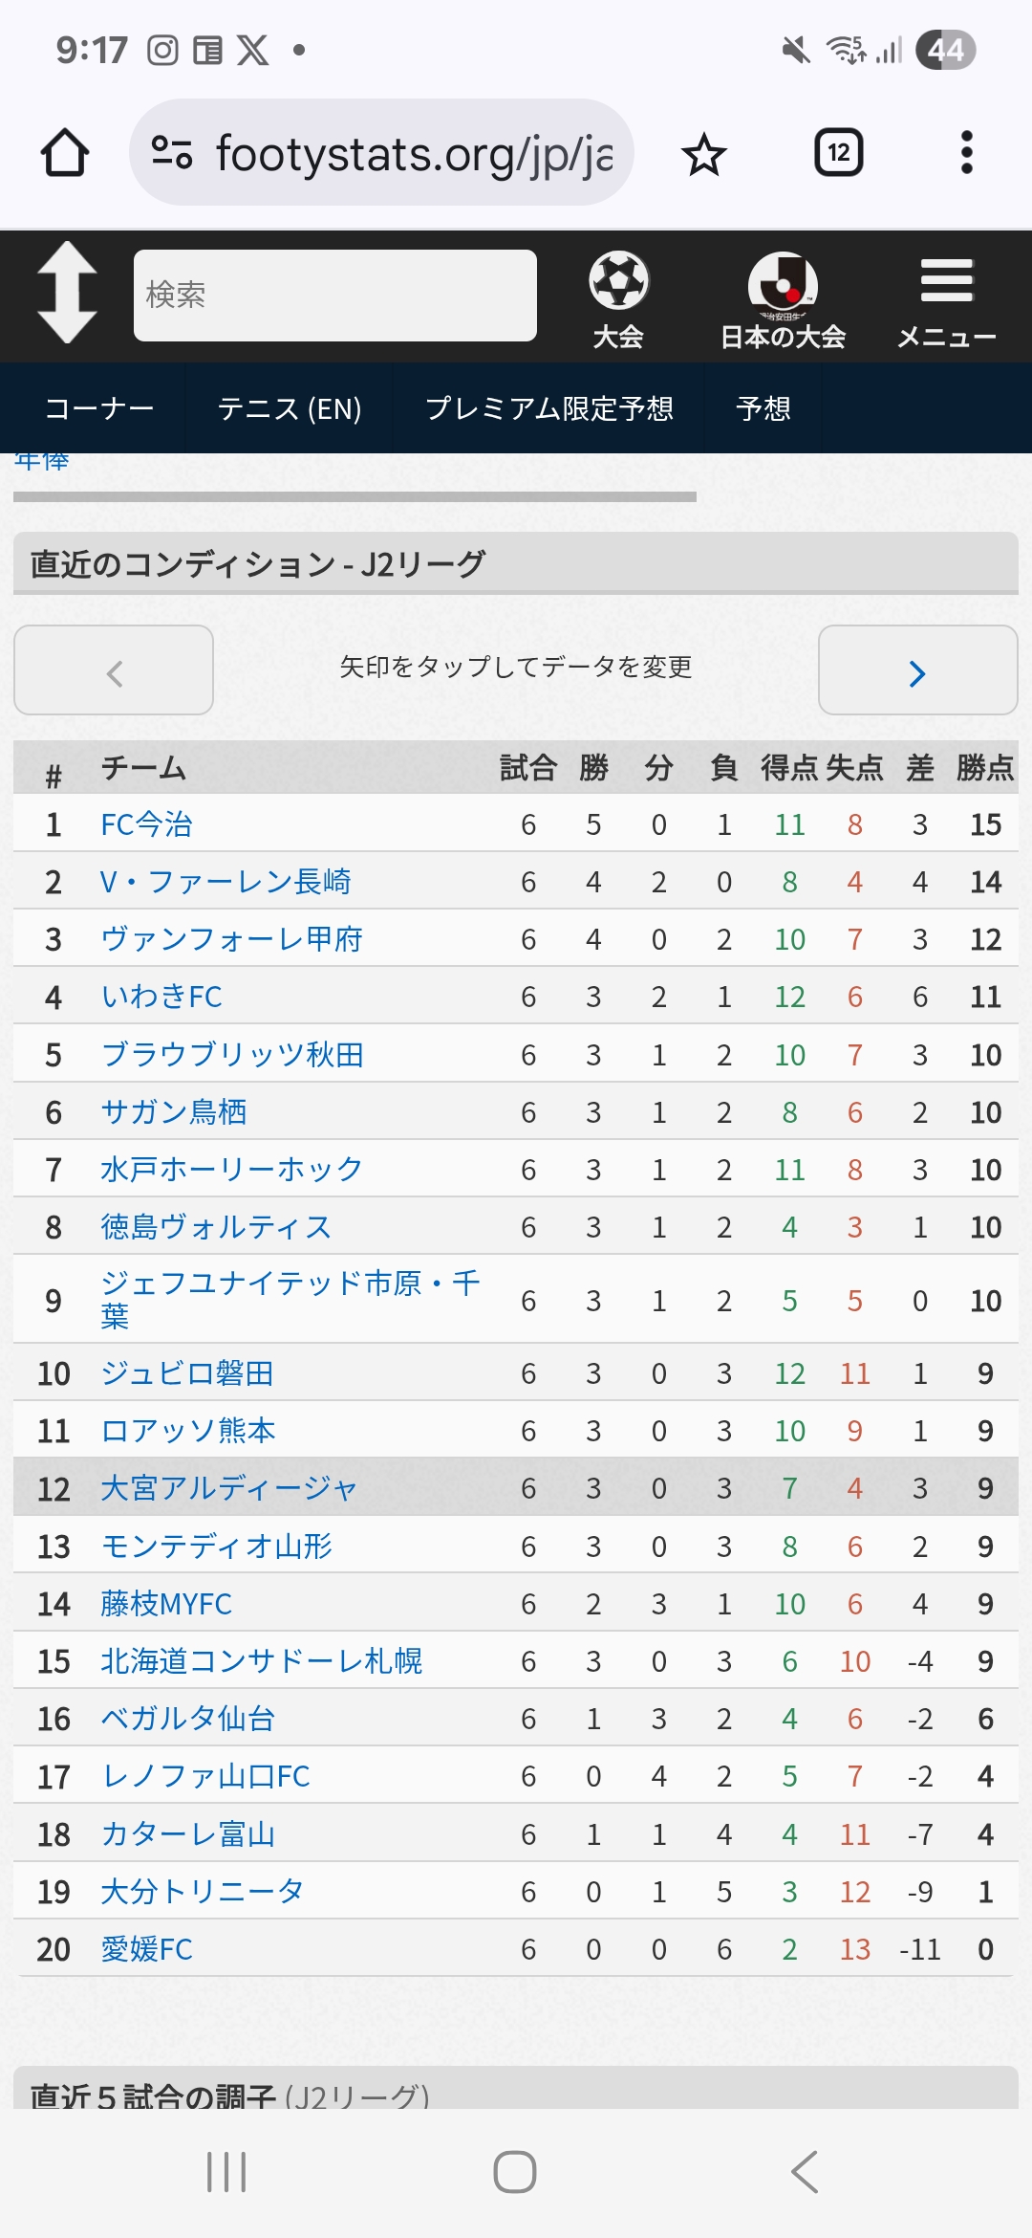
Task: Select the プレミアム限定予想 tab
Action: click(549, 408)
